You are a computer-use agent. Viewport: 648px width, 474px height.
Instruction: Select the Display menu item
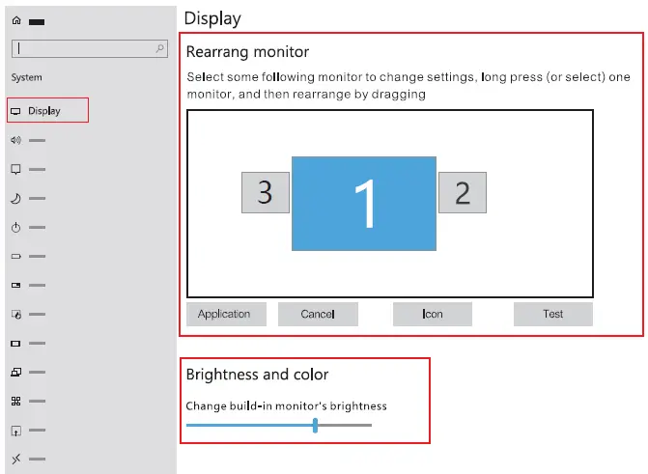coord(46,111)
